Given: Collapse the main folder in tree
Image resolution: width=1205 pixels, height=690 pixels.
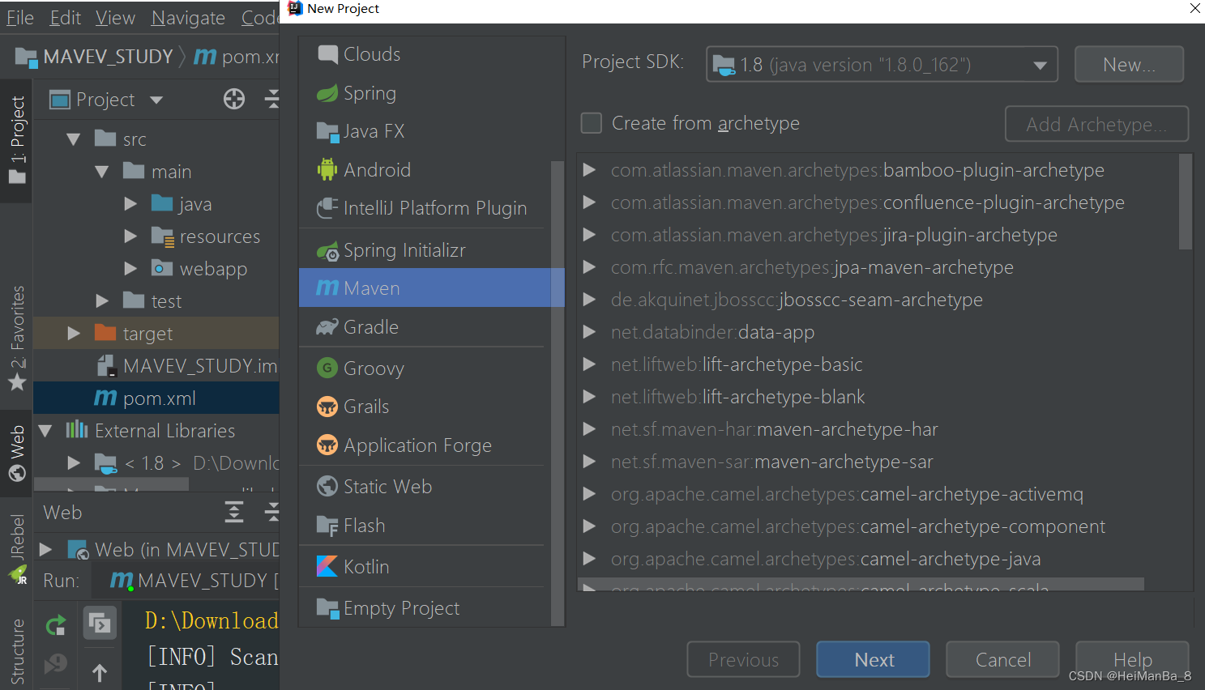Looking at the screenshot, I should (x=102, y=172).
